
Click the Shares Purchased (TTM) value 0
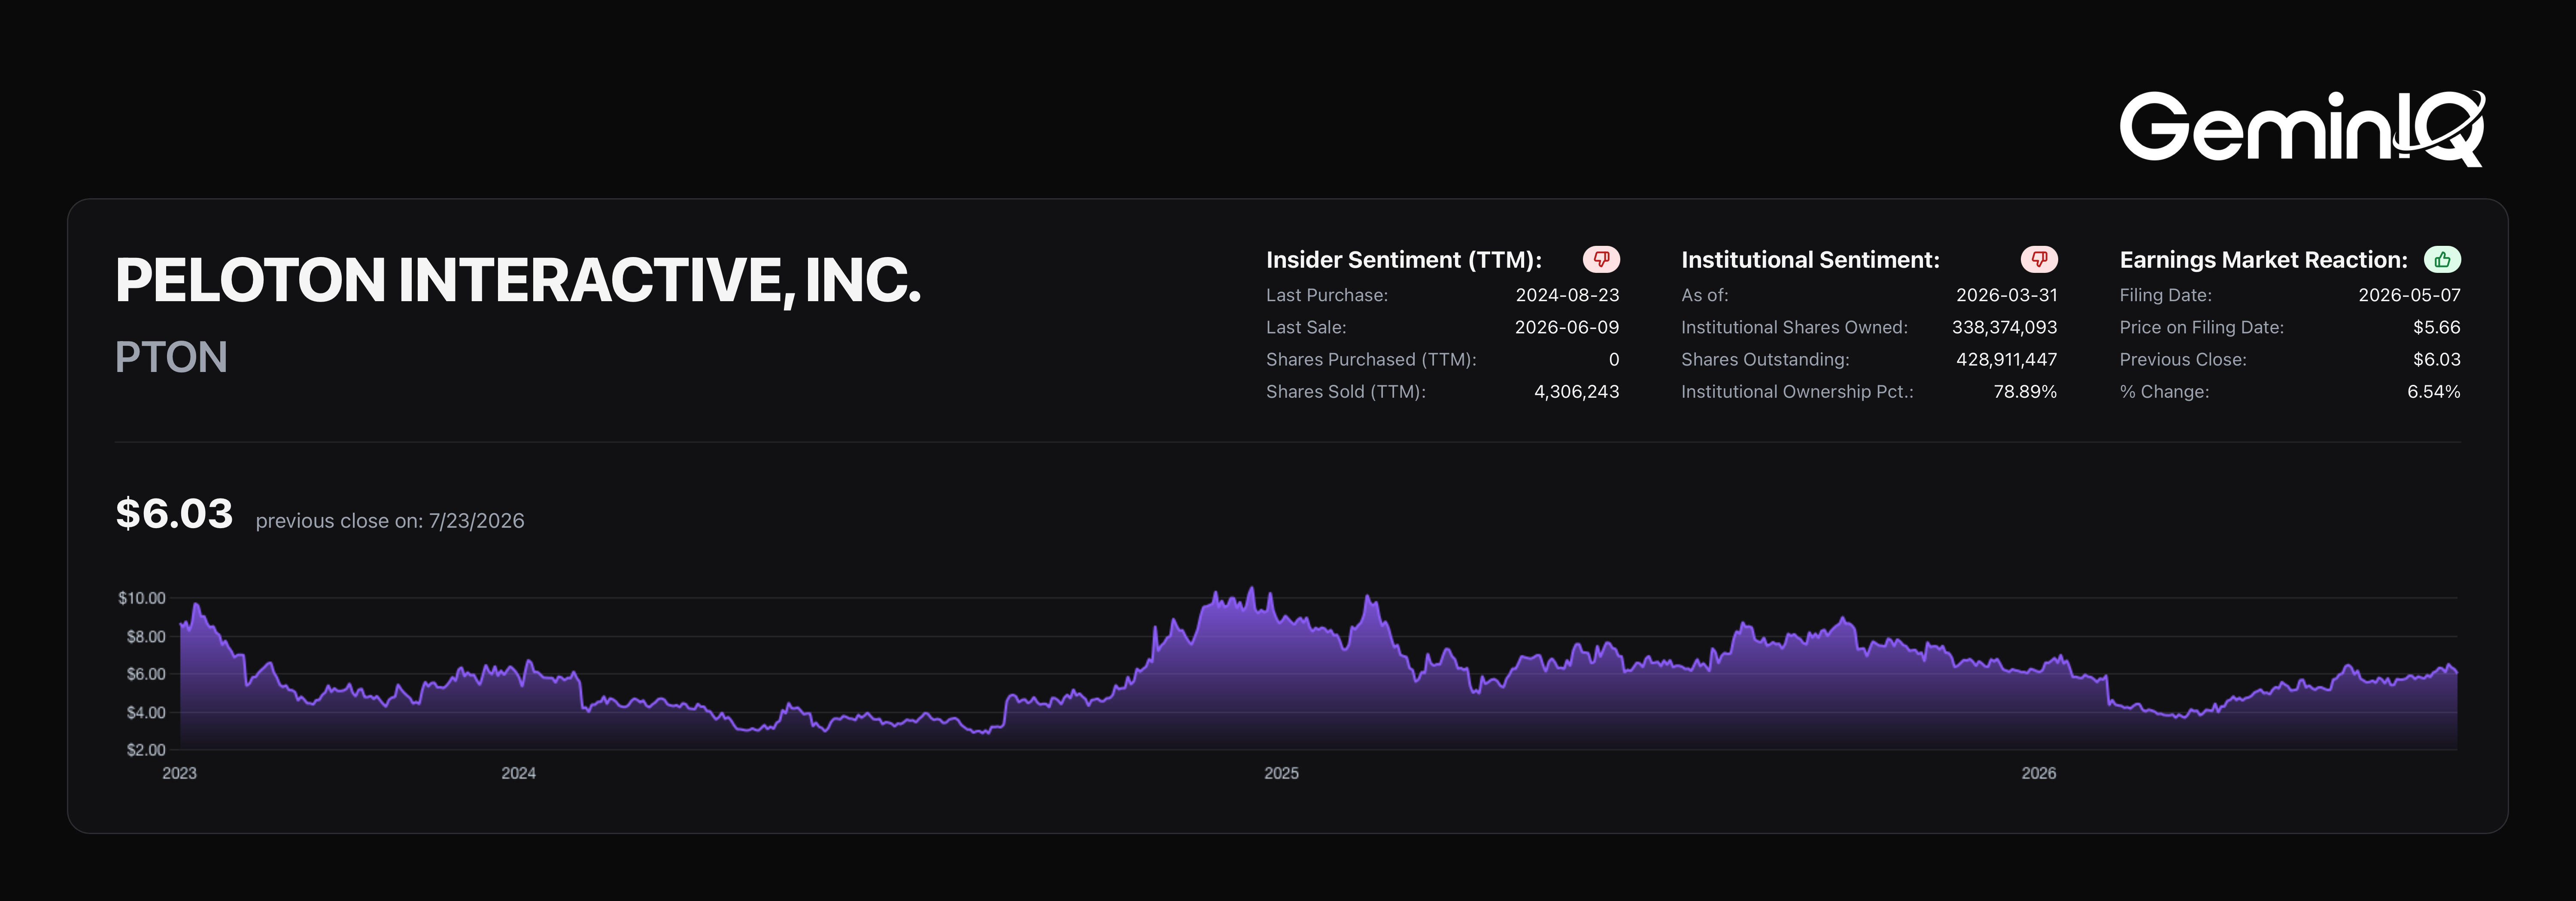(x=1613, y=359)
